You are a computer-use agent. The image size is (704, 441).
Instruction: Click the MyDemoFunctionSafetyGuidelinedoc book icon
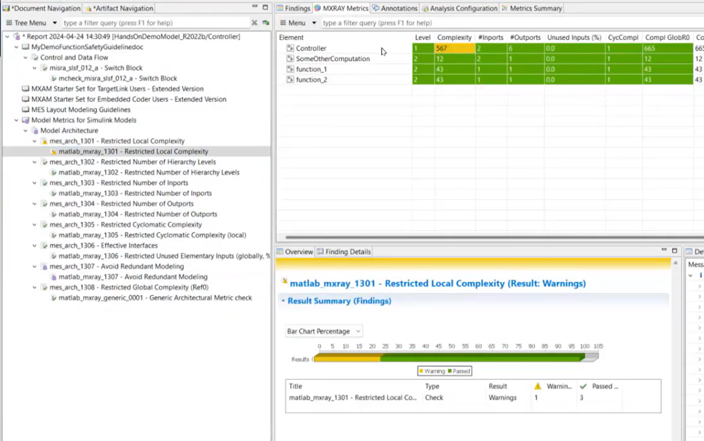[26, 47]
